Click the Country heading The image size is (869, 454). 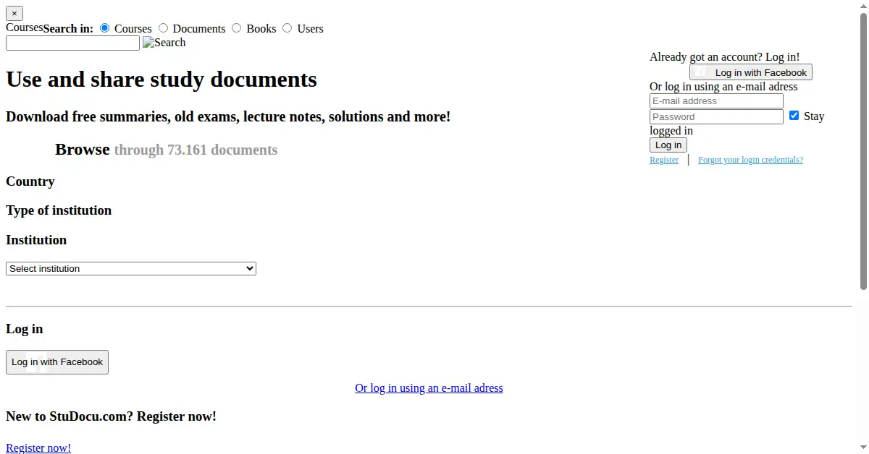coord(30,181)
